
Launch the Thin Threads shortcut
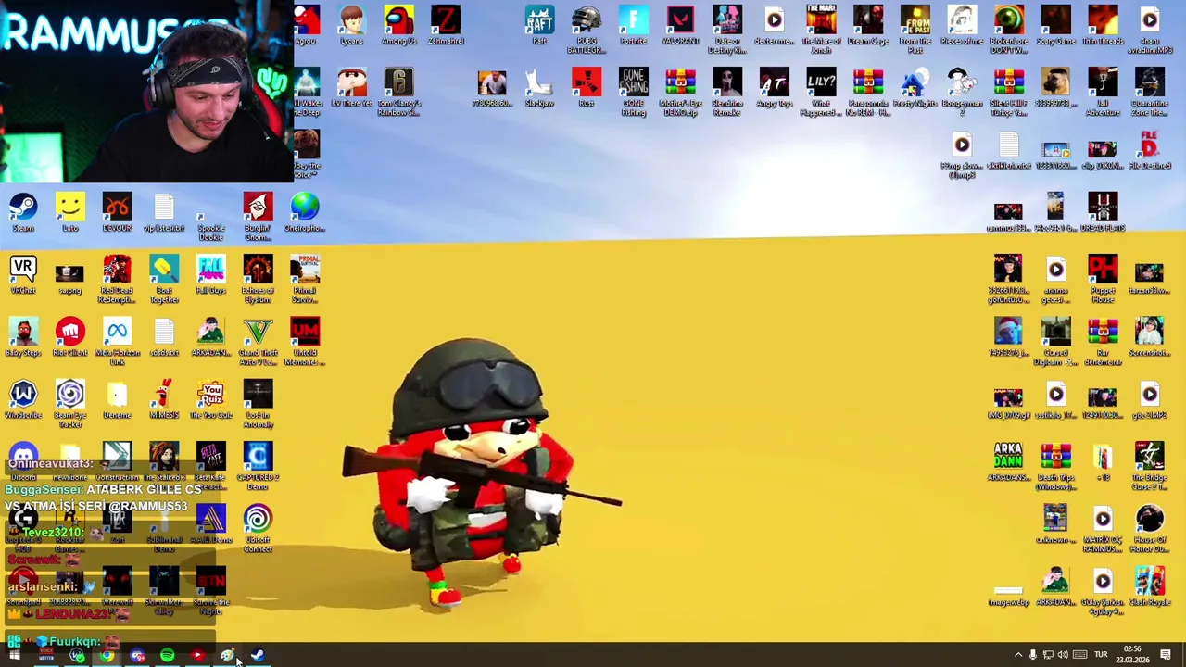(1103, 25)
